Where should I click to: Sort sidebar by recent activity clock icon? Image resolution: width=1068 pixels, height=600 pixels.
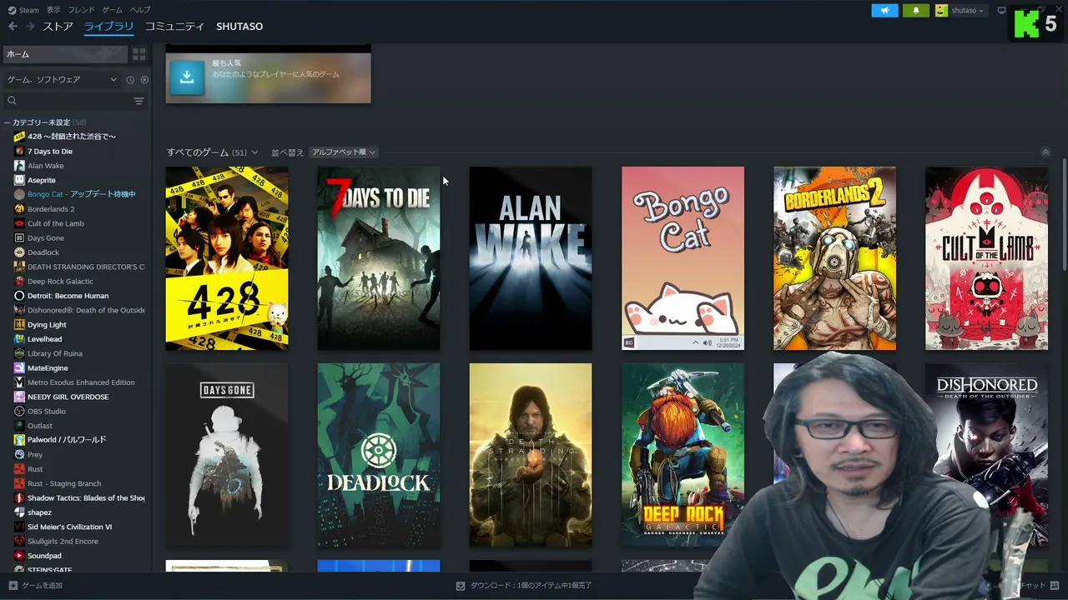[130, 80]
